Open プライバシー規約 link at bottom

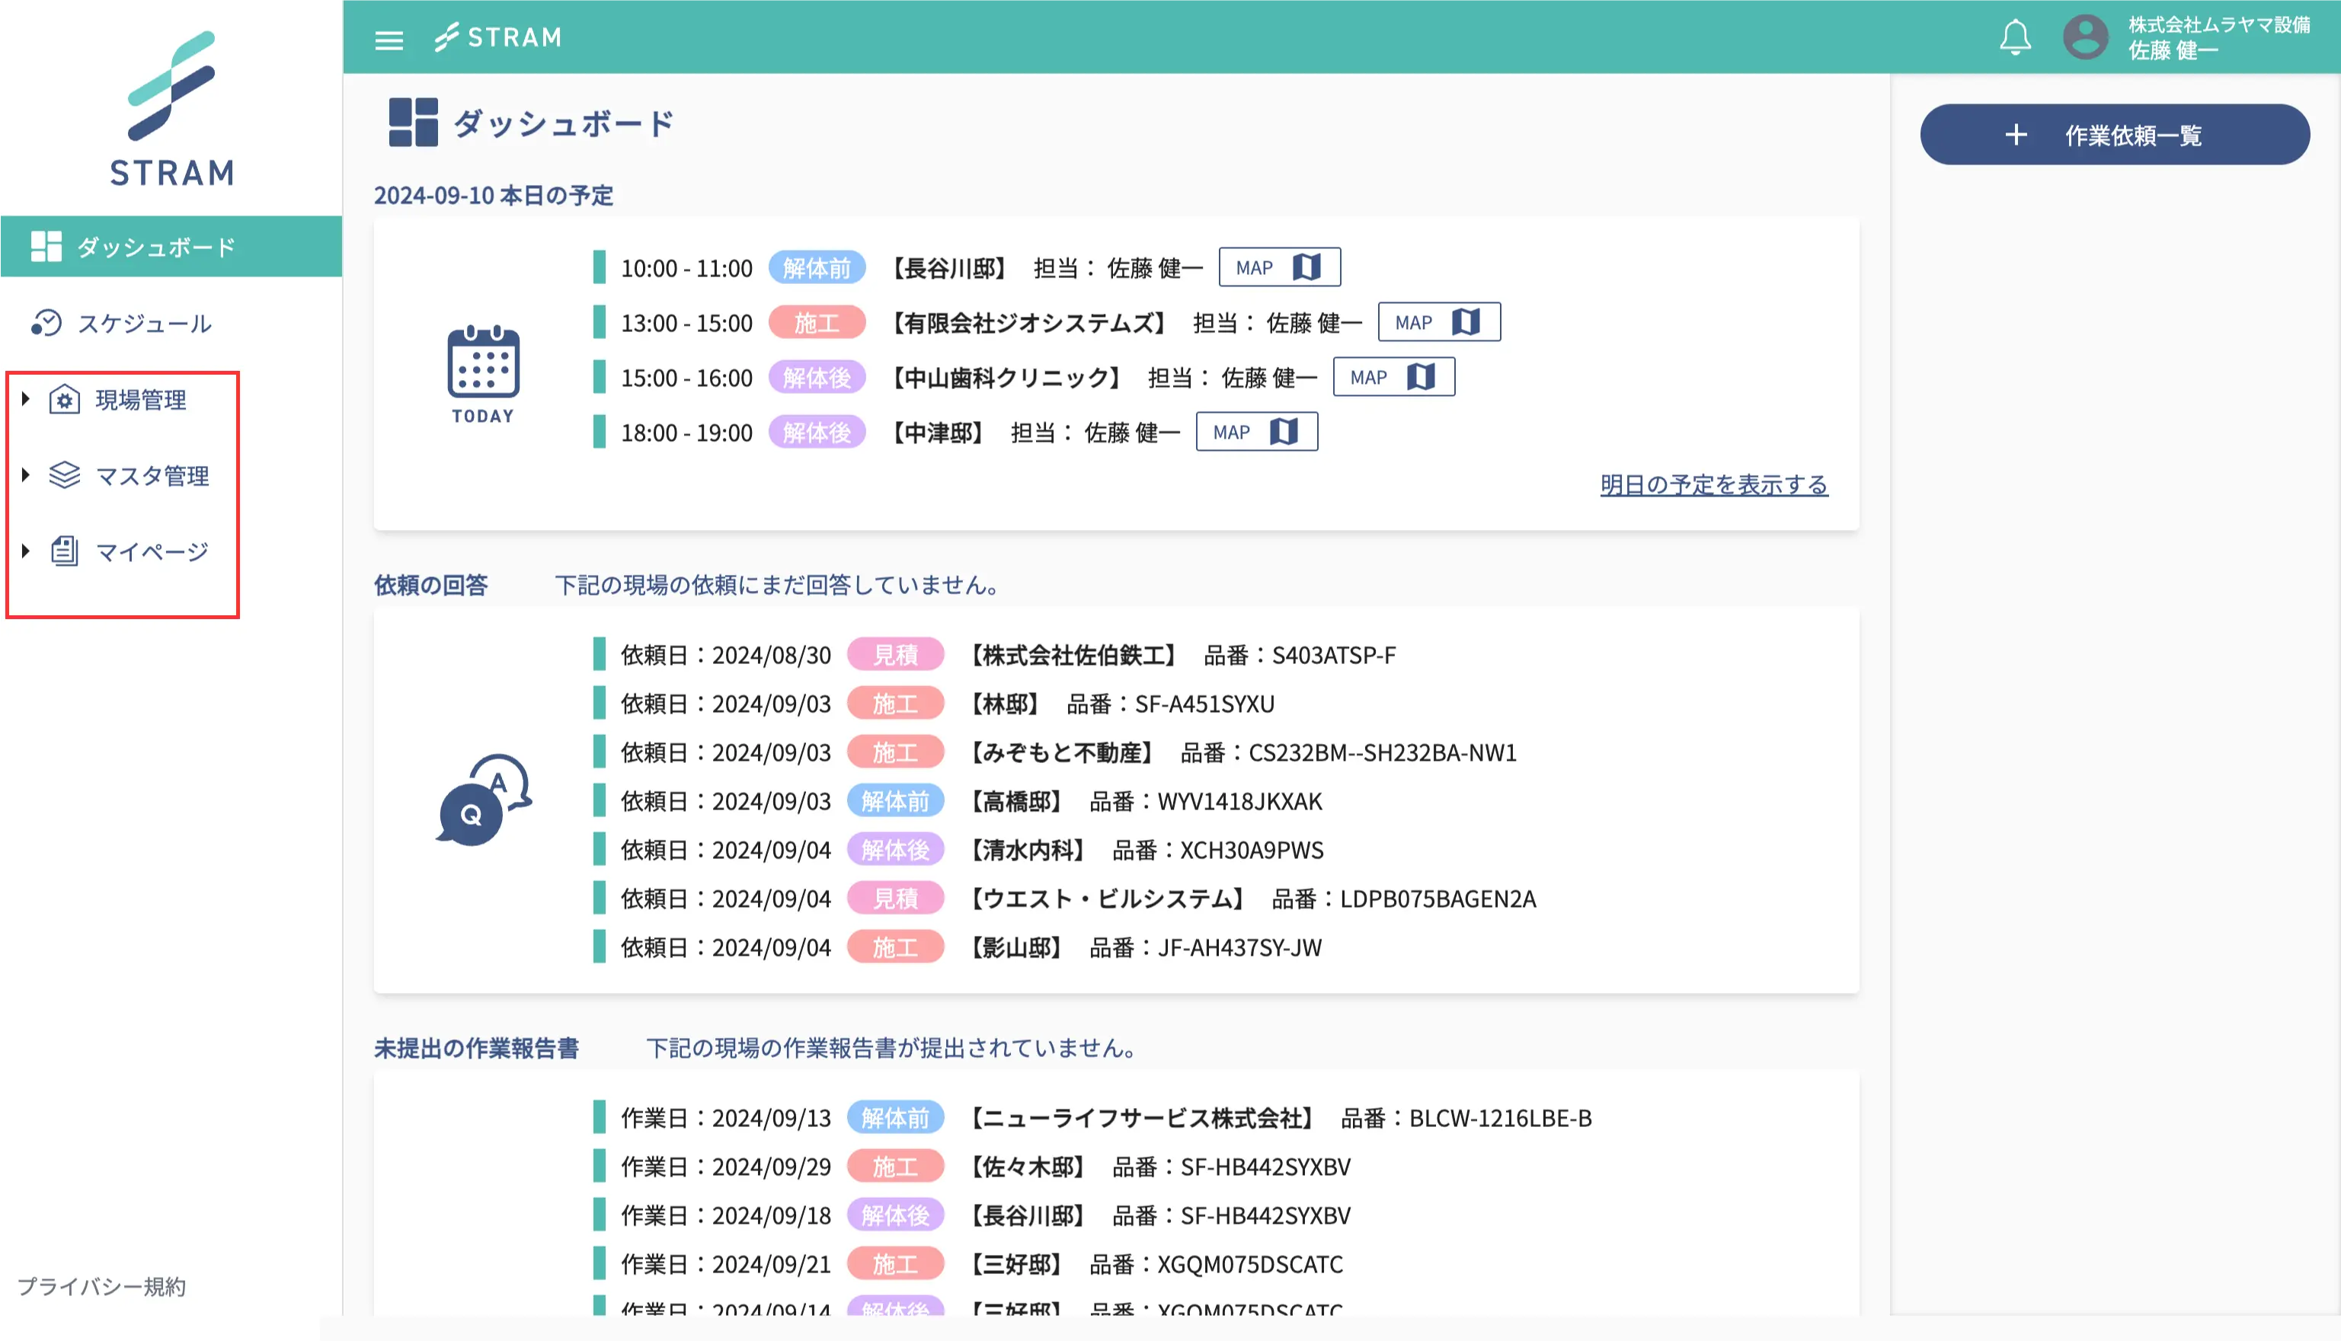[101, 1285]
